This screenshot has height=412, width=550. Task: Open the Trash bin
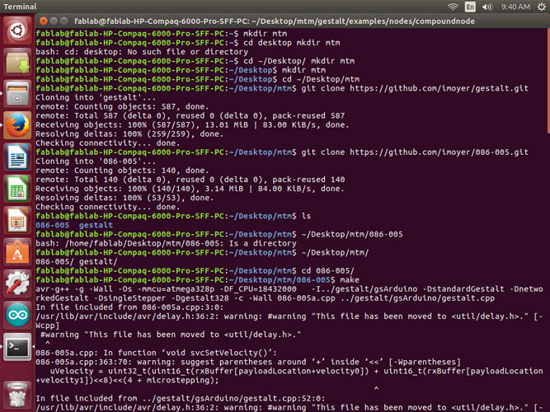tap(17, 396)
